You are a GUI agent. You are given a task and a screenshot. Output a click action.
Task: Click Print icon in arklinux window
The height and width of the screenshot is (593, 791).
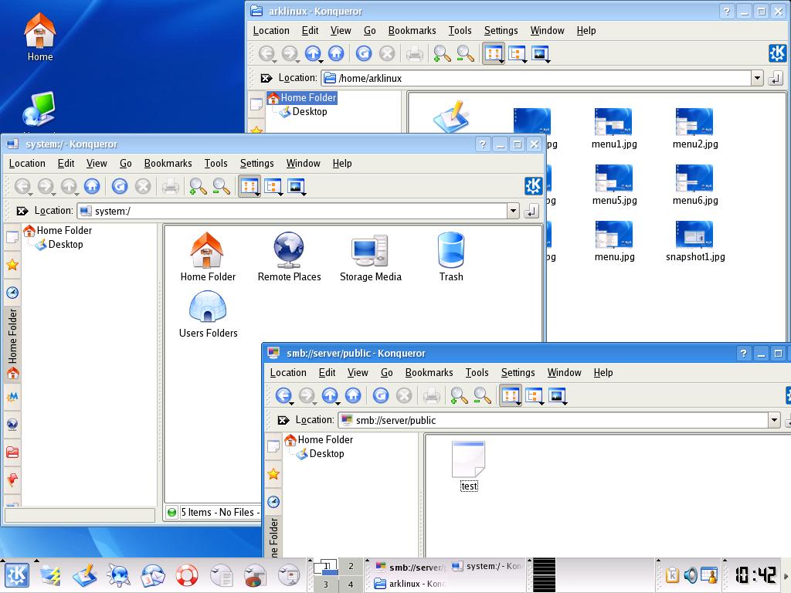415,53
